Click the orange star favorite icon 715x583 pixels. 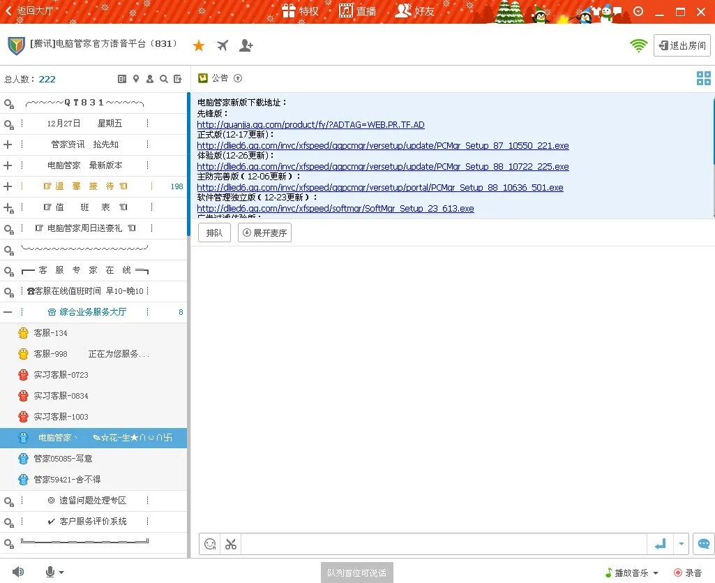coord(199,45)
